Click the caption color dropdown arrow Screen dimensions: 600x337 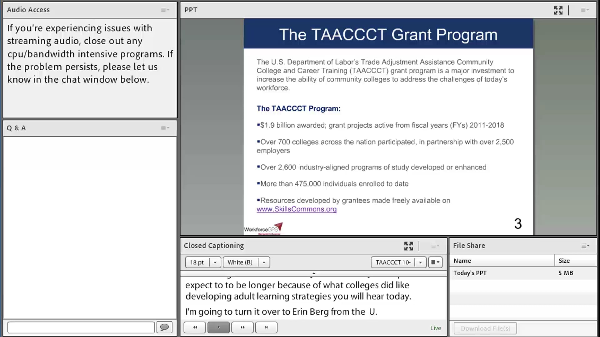(264, 262)
